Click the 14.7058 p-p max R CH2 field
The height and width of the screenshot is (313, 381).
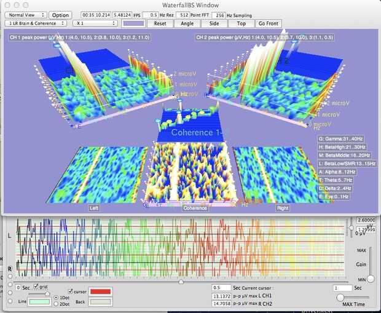click(x=221, y=304)
